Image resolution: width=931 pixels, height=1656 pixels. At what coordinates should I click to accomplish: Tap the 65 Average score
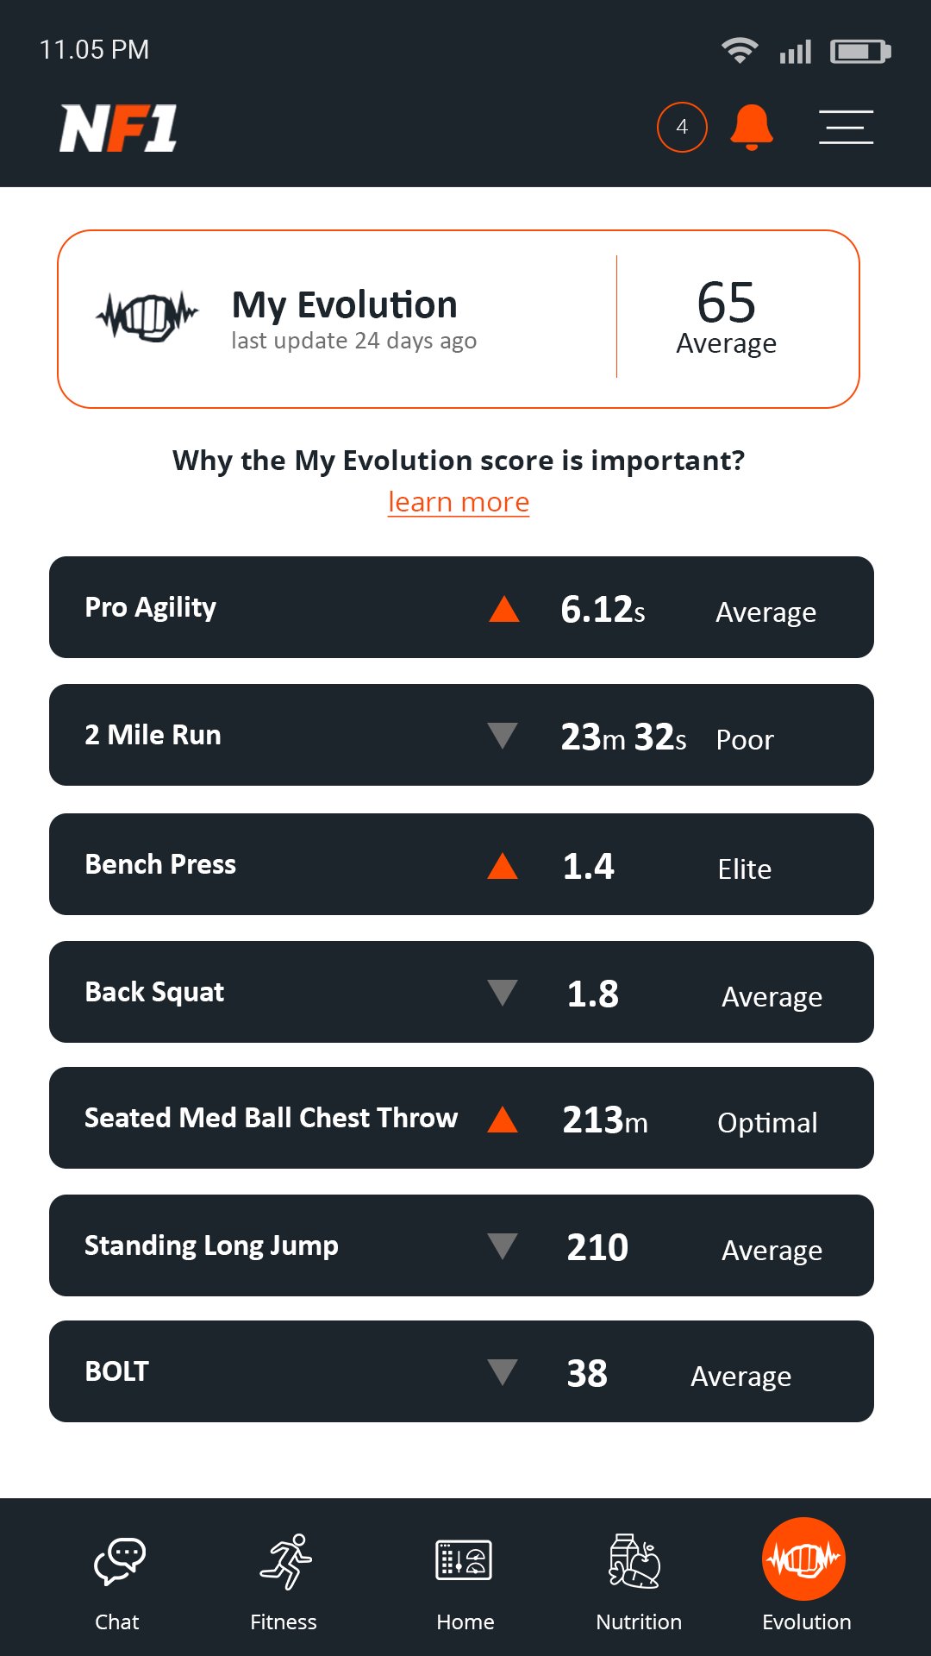click(727, 317)
